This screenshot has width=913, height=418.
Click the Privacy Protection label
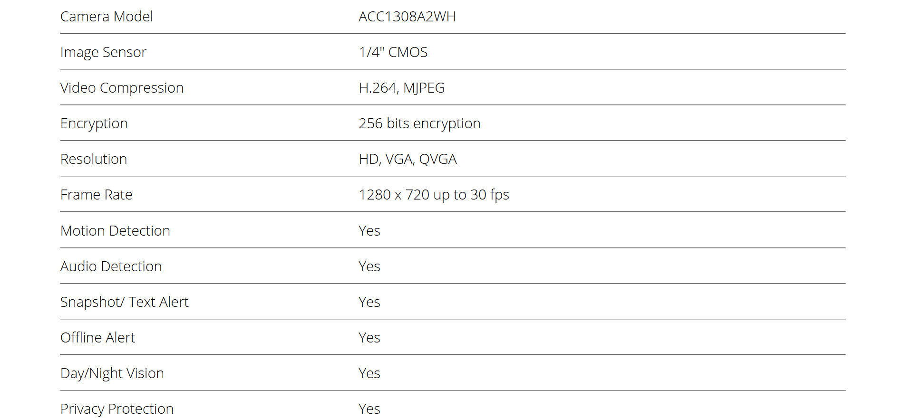[117, 409]
